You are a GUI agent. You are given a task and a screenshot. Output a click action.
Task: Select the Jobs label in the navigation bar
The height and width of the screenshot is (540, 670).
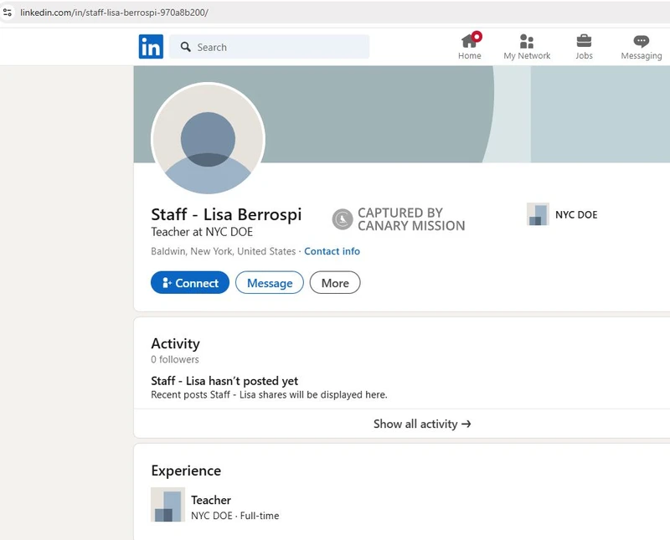click(584, 56)
